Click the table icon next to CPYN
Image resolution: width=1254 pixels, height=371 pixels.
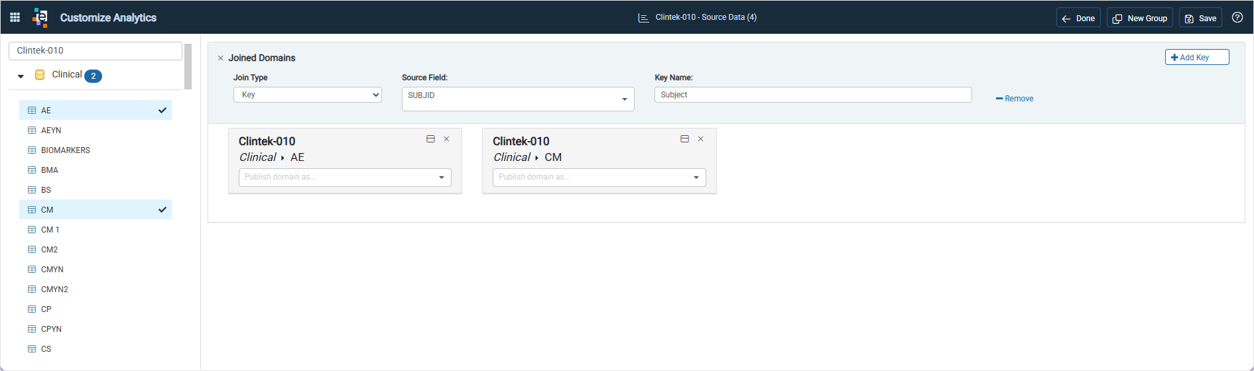[32, 329]
